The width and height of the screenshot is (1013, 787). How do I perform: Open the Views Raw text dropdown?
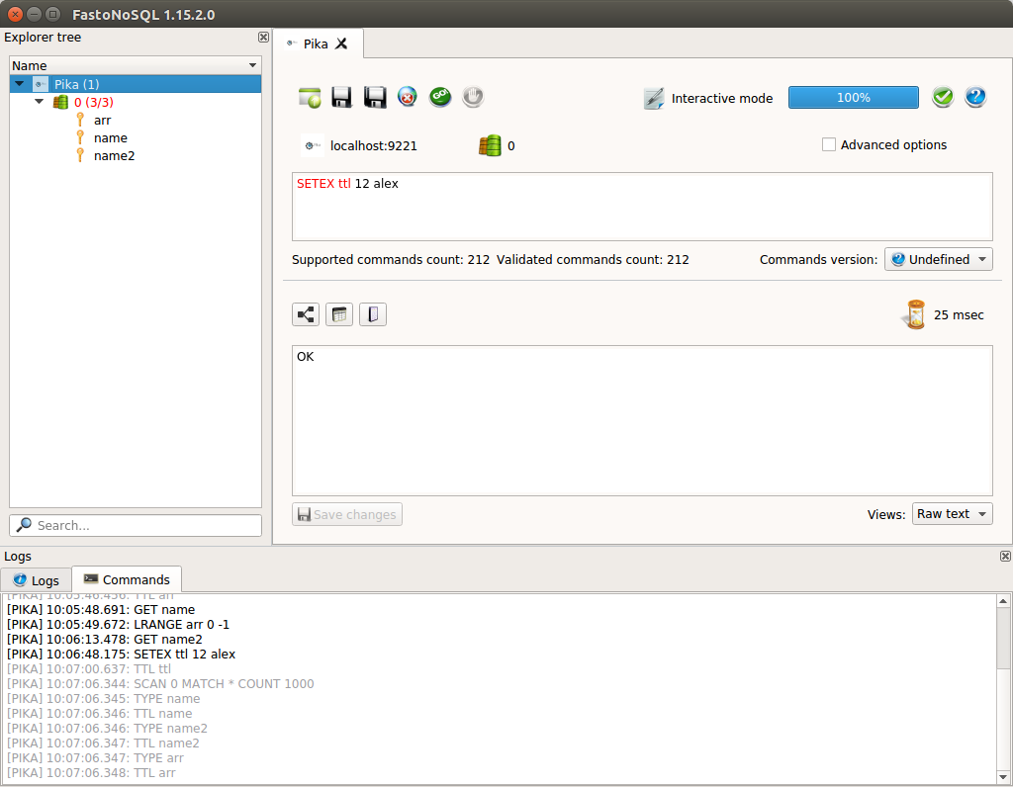click(x=952, y=513)
